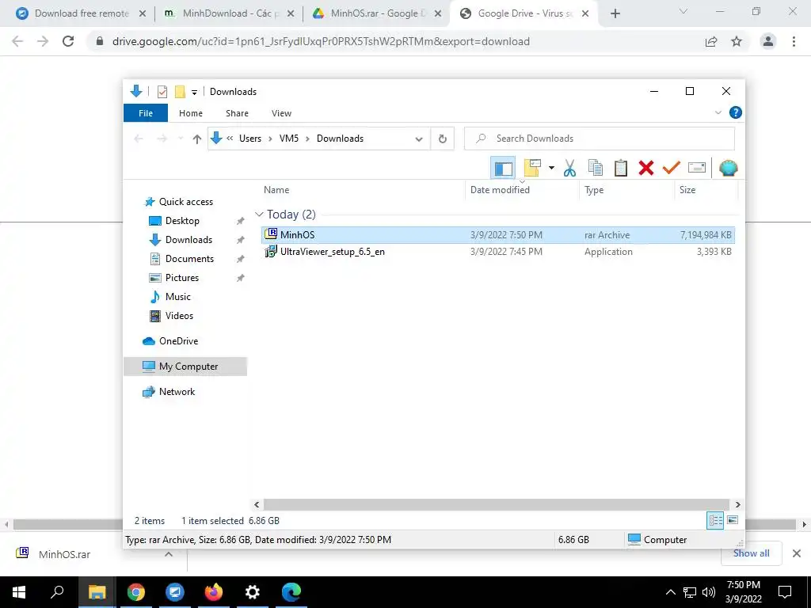The width and height of the screenshot is (811, 608).
Task: Open Network in navigation pane
Action: click(177, 392)
